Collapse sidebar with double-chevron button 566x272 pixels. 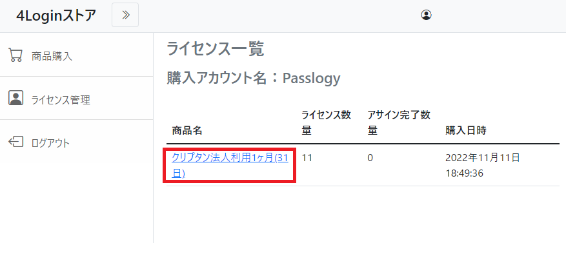coord(125,15)
